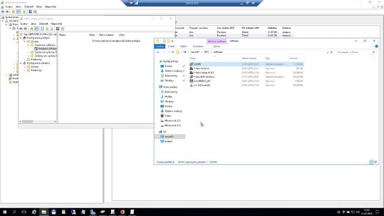The width and height of the screenshot is (384, 216).
Task: Click Refresh icon beside Explorer address bar
Action: [332, 52]
